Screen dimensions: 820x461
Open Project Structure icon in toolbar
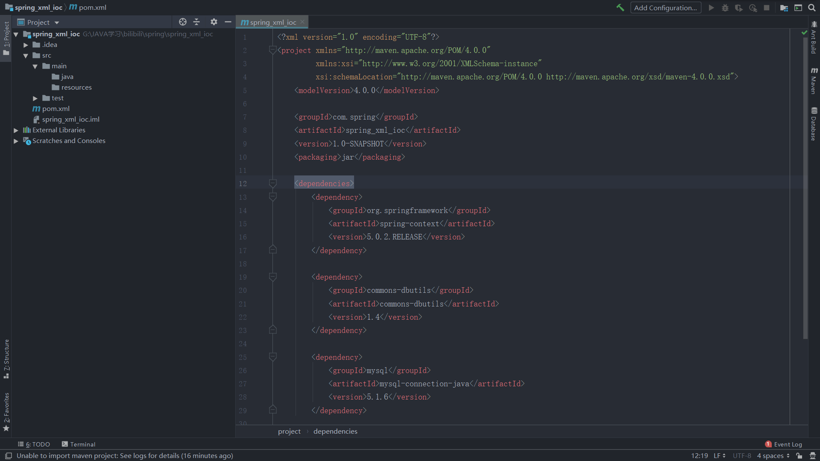[784, 8]
